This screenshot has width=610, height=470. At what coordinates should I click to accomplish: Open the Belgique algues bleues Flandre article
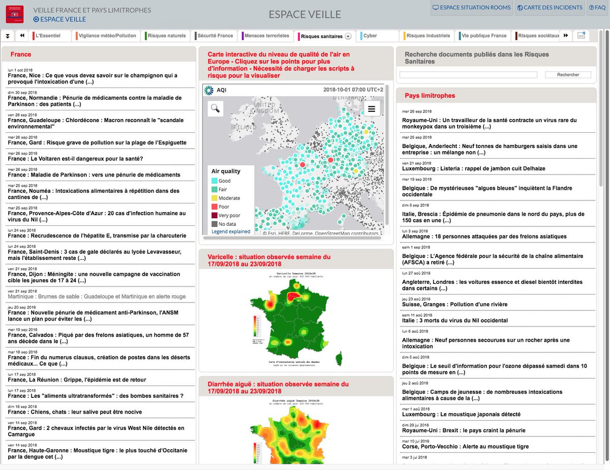[x=487, y=191]
